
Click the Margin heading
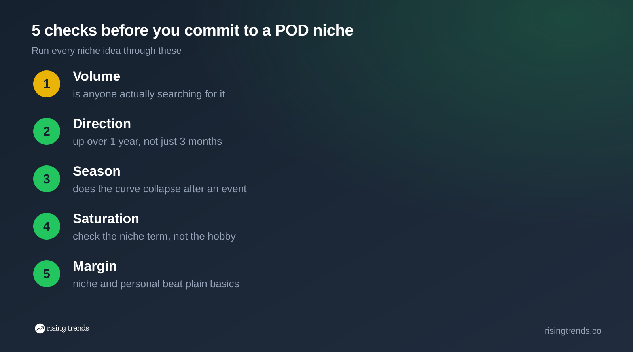[x=95, y=267]
